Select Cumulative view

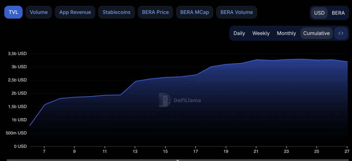(317, 33)
